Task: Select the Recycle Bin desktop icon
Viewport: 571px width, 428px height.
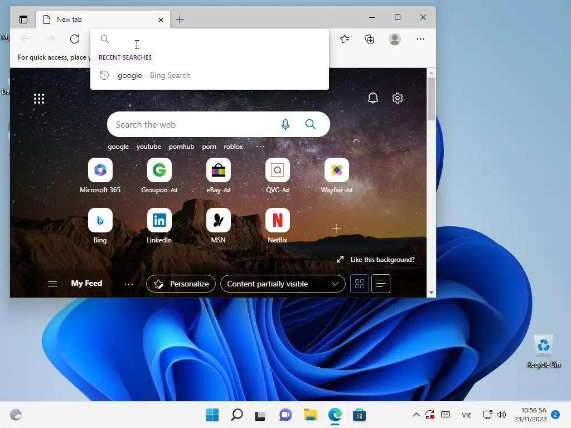Action: pos(543,351)
